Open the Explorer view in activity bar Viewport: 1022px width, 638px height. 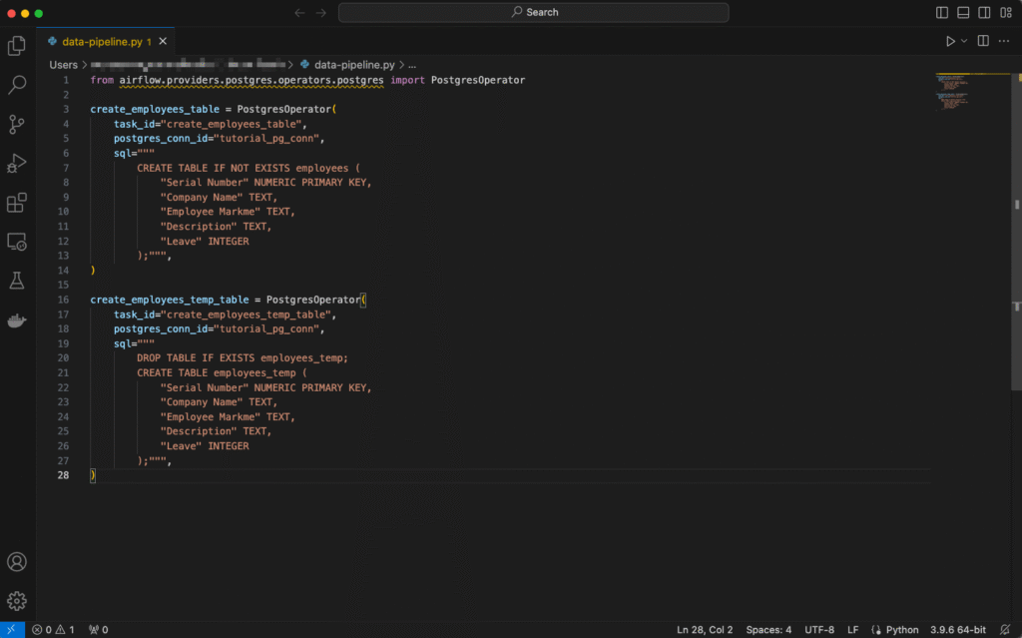click(17, 46)
